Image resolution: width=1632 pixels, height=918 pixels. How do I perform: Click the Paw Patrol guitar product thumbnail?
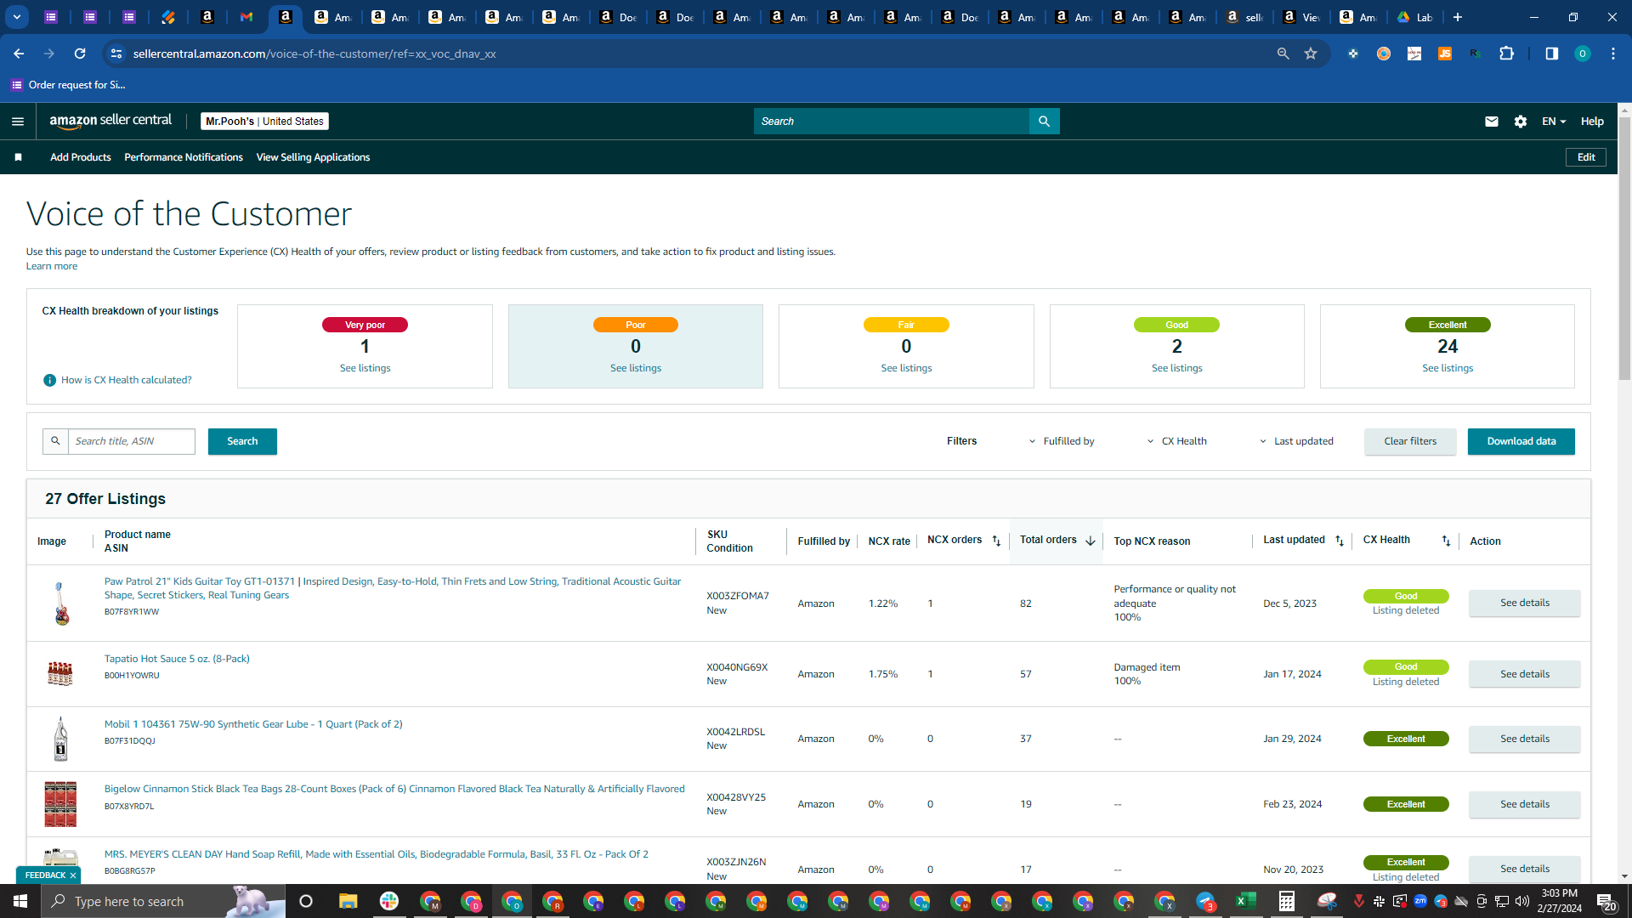click(60, 603)
